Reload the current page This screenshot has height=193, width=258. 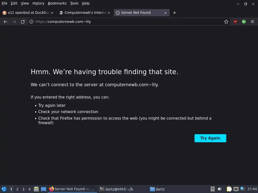point(23,22)
